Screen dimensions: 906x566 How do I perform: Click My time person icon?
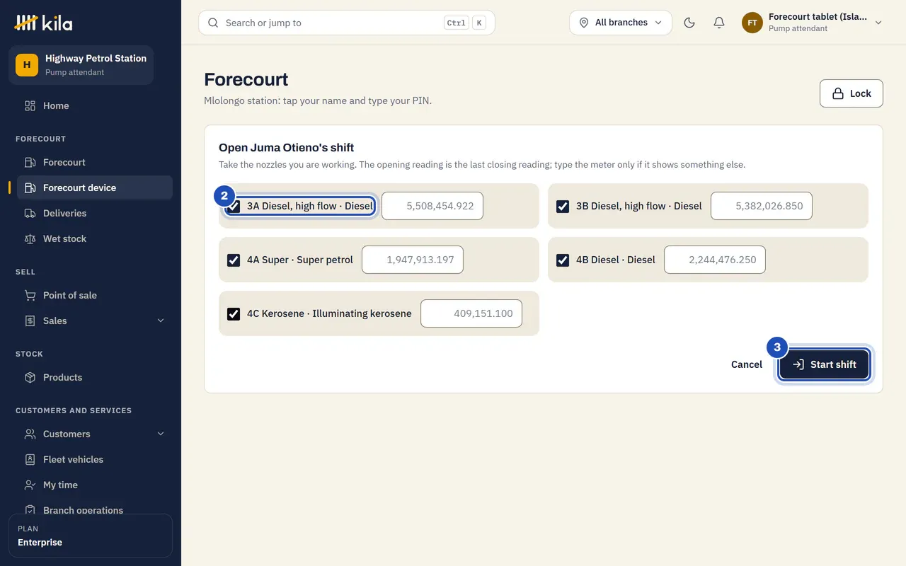pyautogui.click(x=30, y=485)
